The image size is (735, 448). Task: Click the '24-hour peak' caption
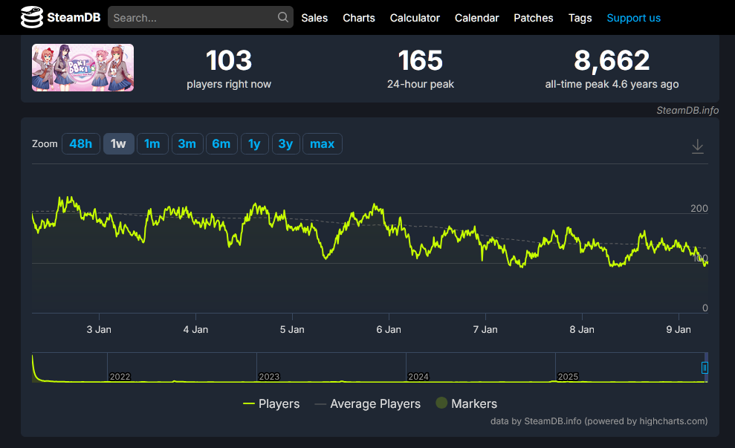pos(421,85)
